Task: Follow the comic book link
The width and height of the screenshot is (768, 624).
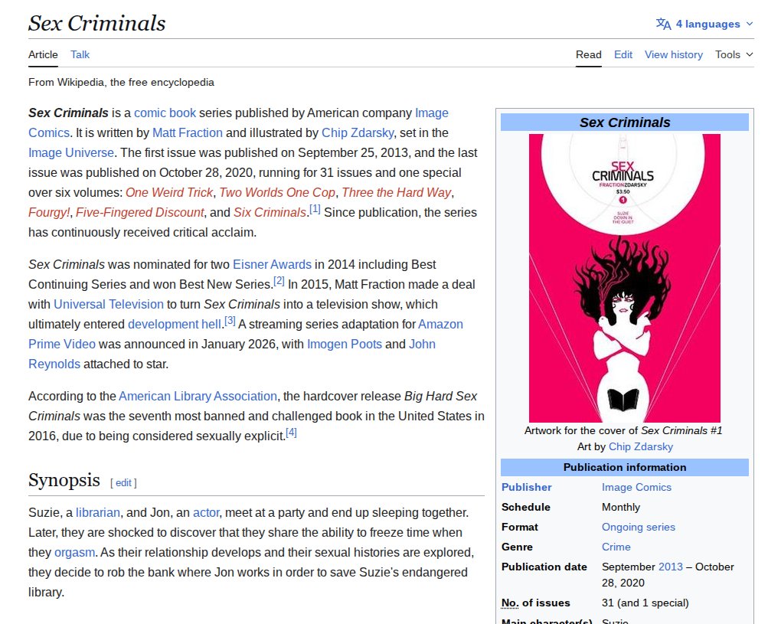Action: pos(165,113)
